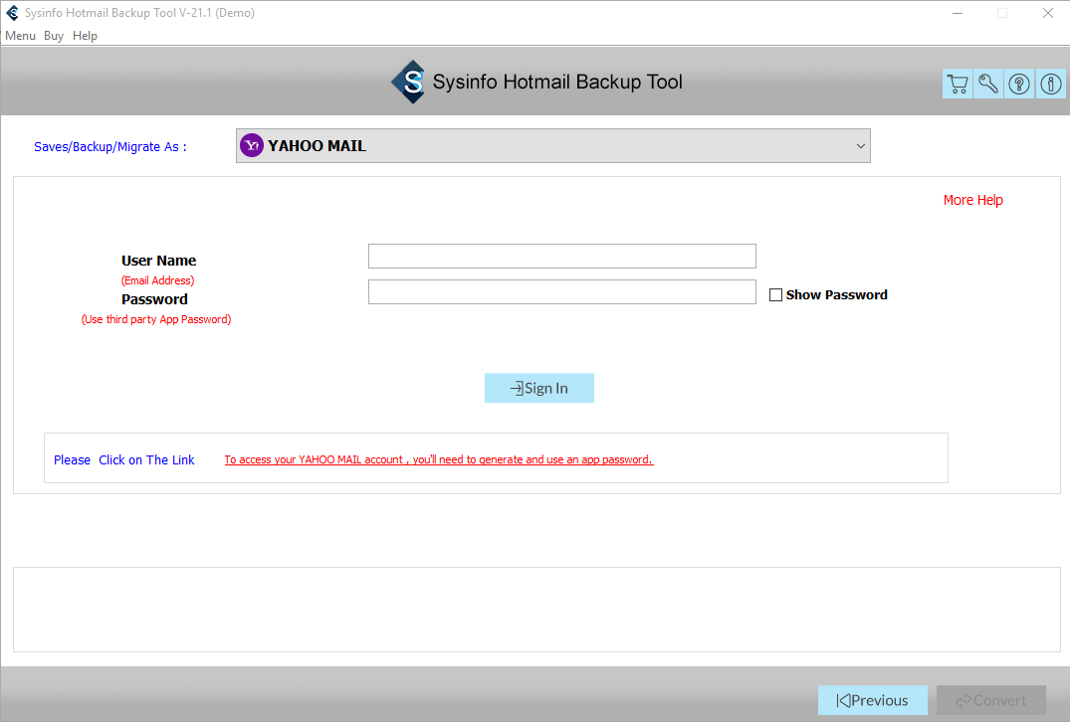Image resolution: width=1070 pixels, height=722 pixels.
Task: Click the key activation icon
Action: tap(988, 84)
